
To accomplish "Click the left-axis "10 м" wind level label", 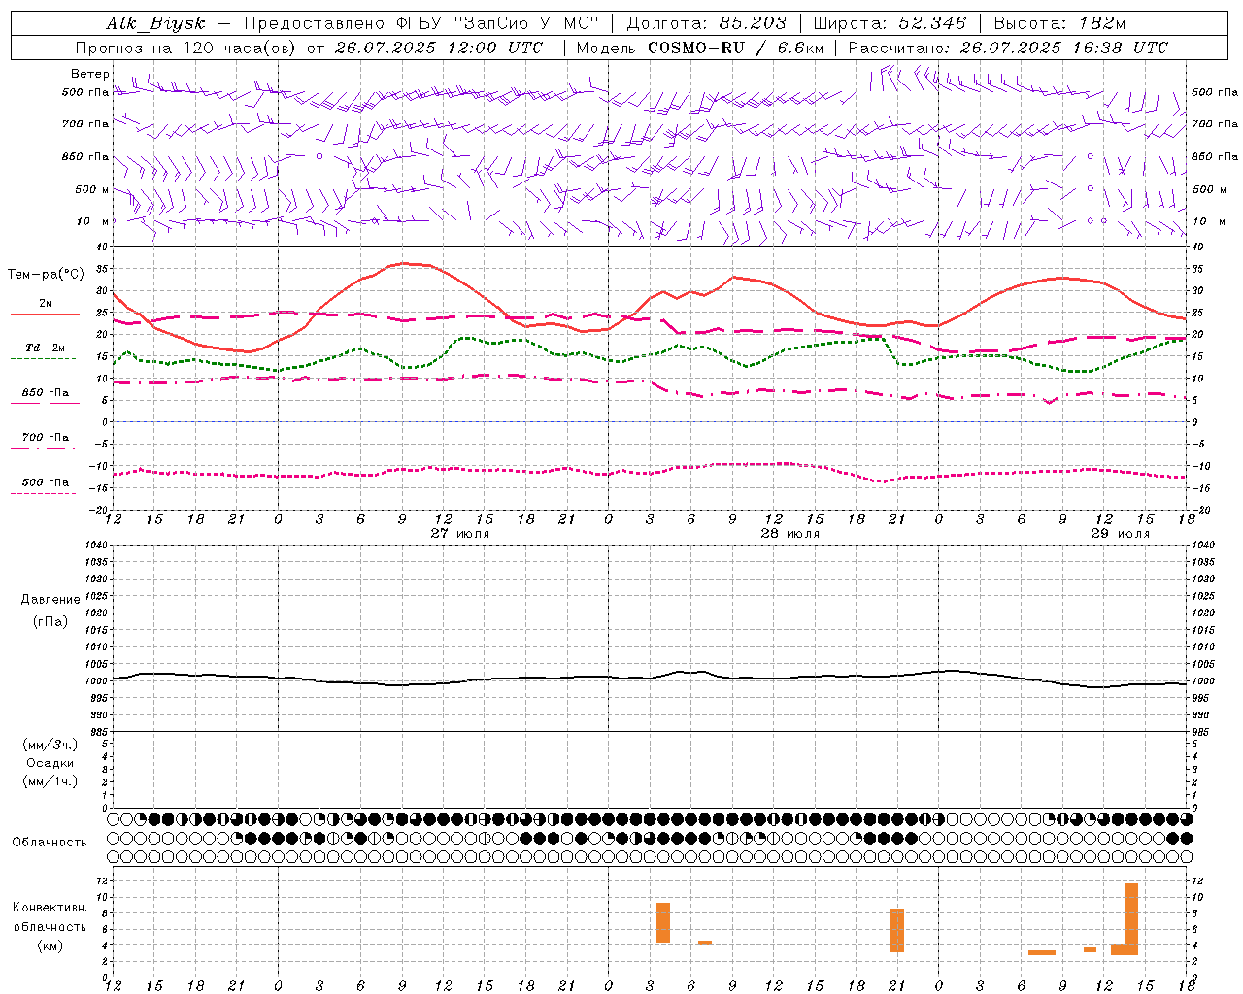I will point(92,221).
